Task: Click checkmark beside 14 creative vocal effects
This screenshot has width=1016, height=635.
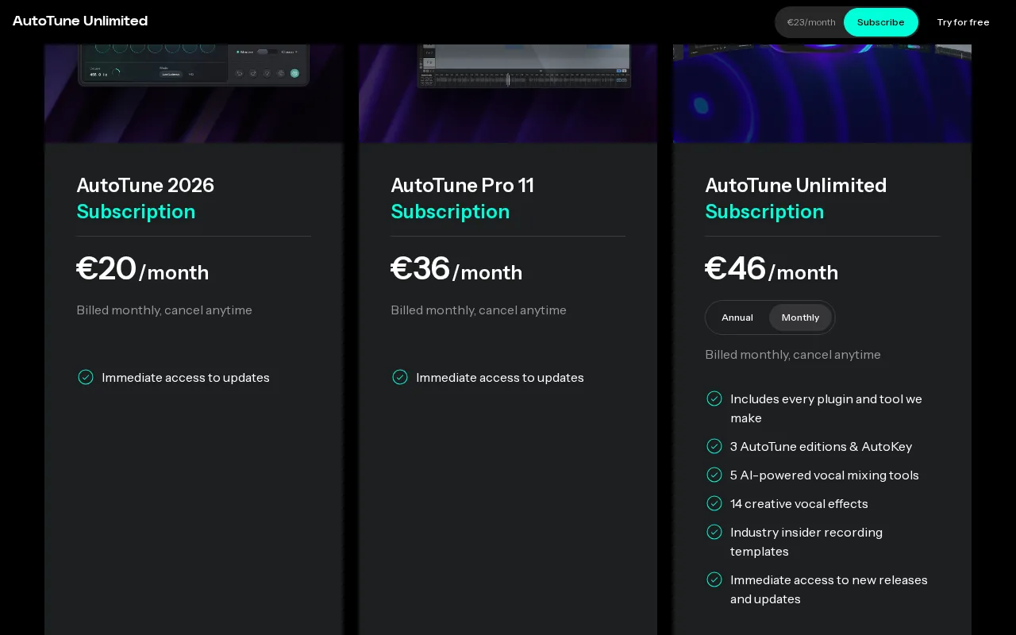Action: tap(714, 503)
